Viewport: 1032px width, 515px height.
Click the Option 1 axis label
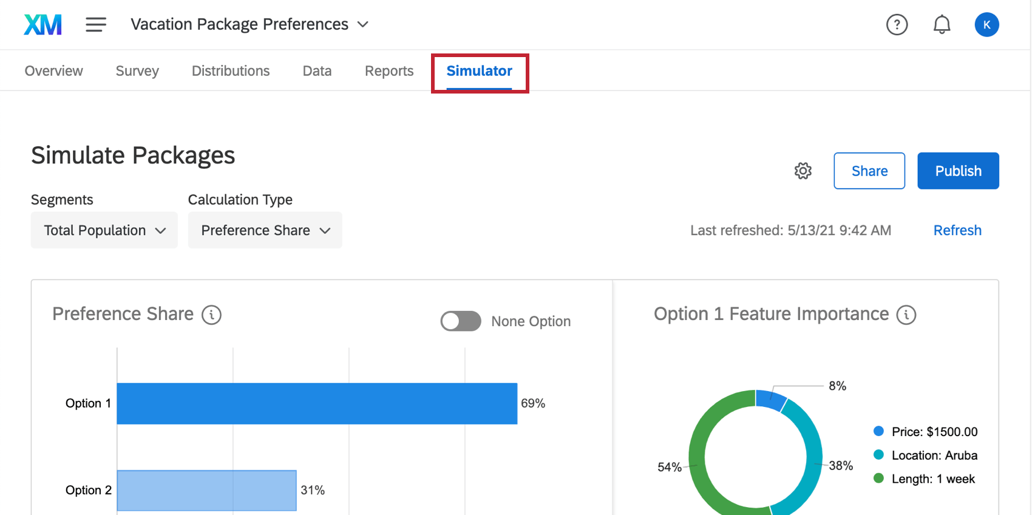click(x=89, y=403)
